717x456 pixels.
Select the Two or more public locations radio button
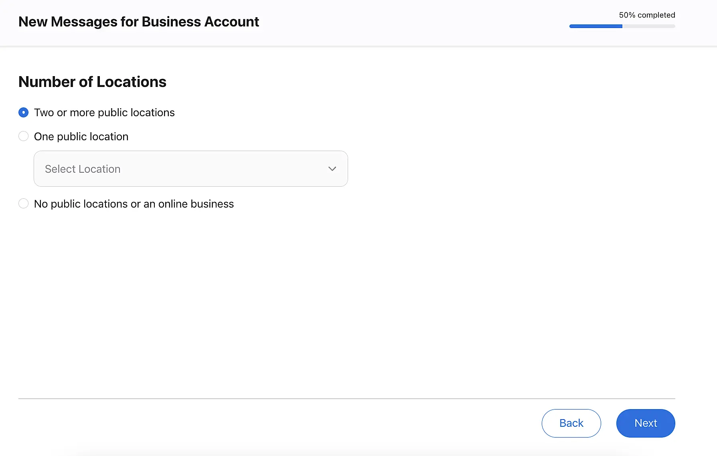point(24,113)
